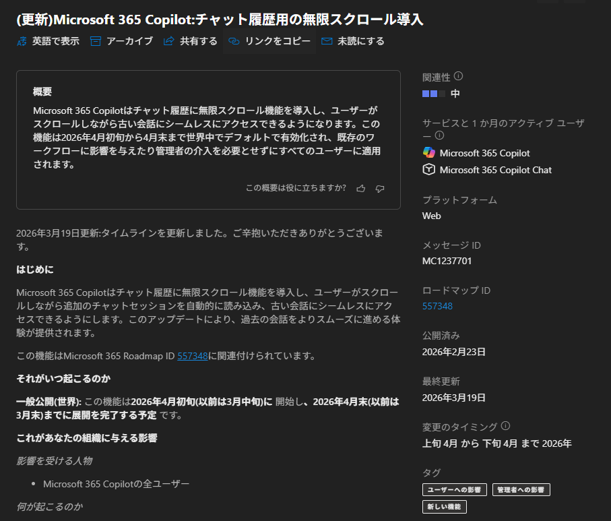Open the 共有する share option

coord(190,41)
